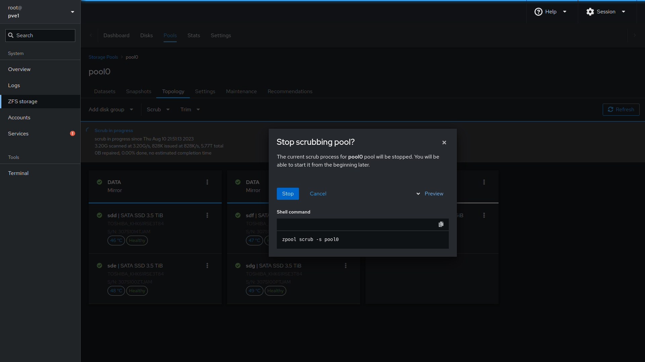The height and width of the screenshot is (362, 645).
Task: Click the Scrub in progress status text
Action: click(114, 131)
